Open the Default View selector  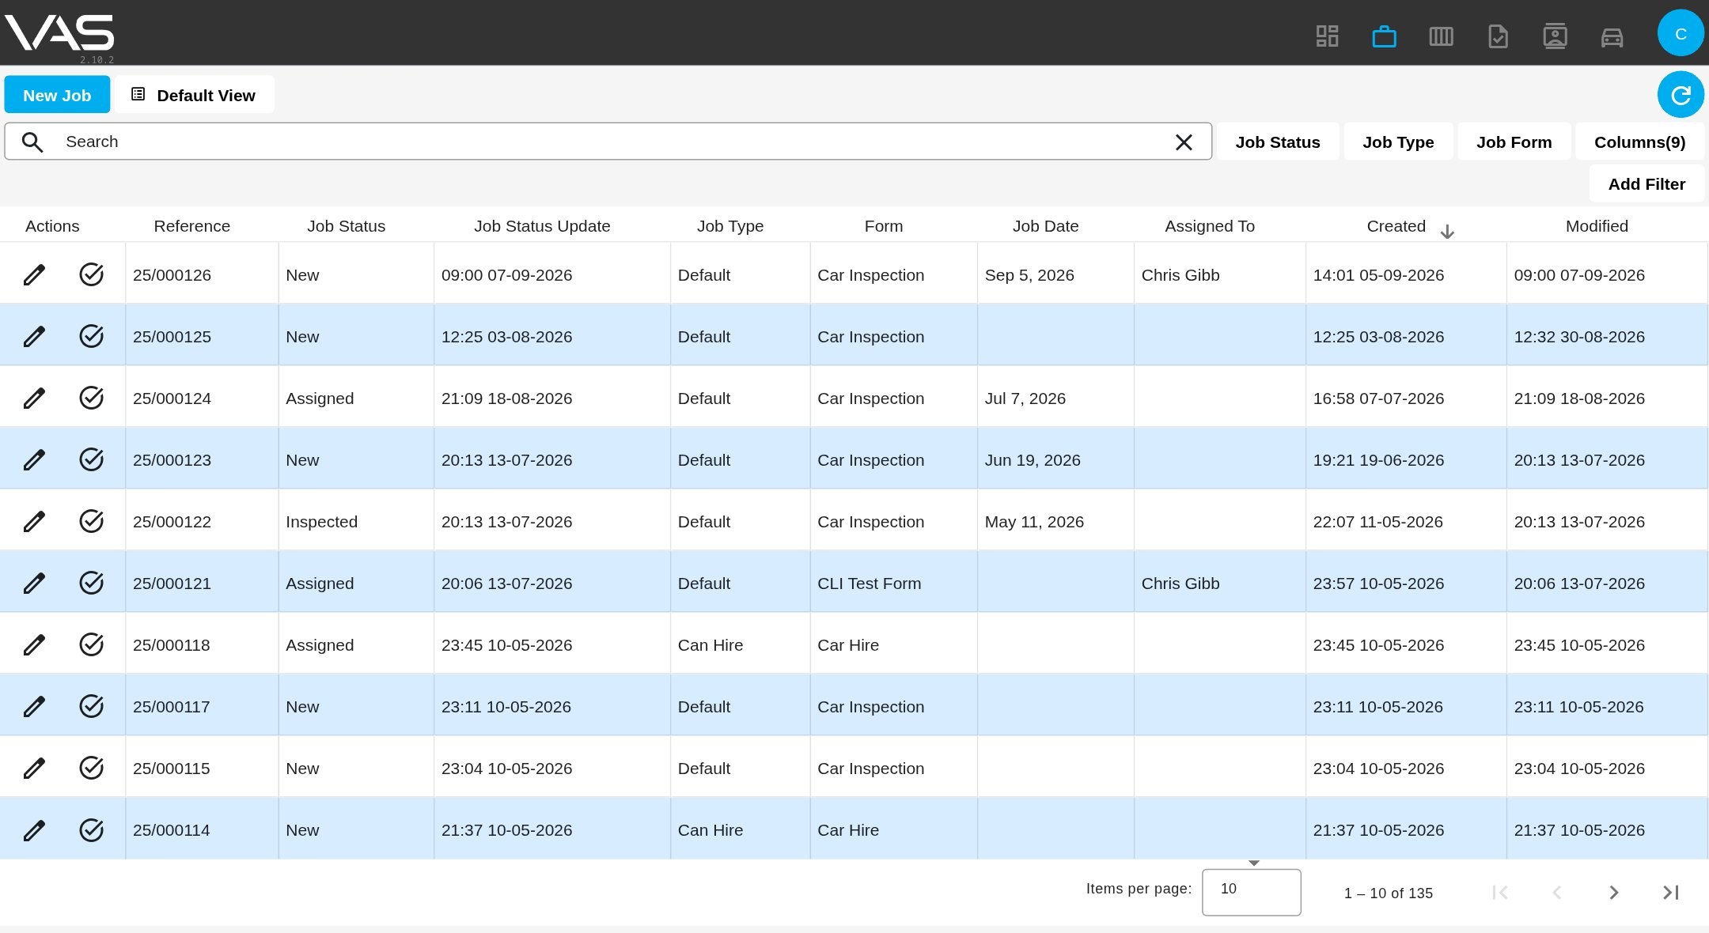pos(194,95)
